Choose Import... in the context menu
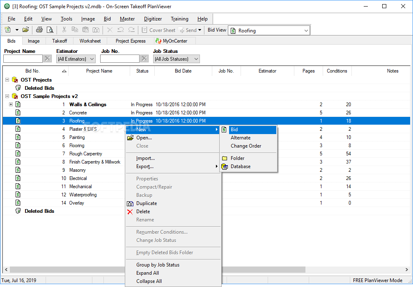The image size is (413, 287). (173, 158)
